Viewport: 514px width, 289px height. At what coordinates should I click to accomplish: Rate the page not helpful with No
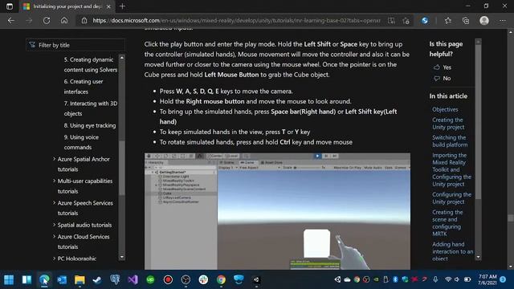pyautogui.click(x=443, y=79)
